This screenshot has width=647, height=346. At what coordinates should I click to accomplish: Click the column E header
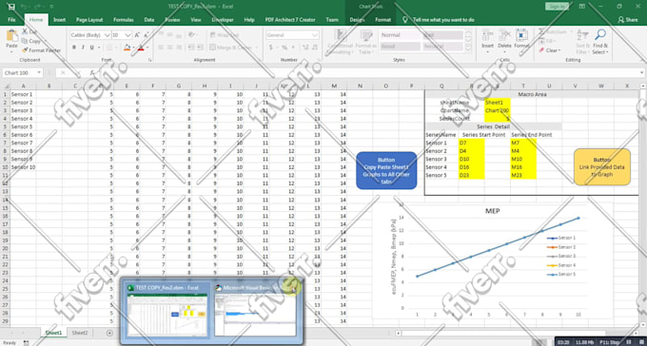click(127, 86)
